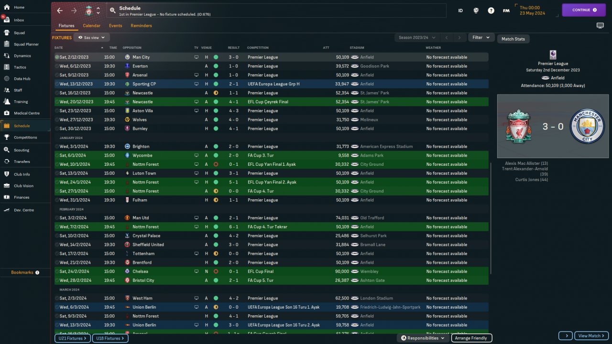The width and height of the screenshot is (612, 344).
Task: Click the screen layout monitor icon
Action: pos(600,25)
